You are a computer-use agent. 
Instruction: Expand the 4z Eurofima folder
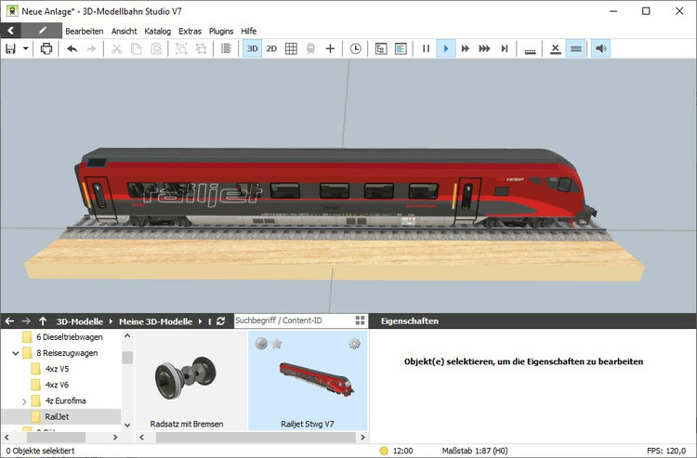tap(24, 401)
